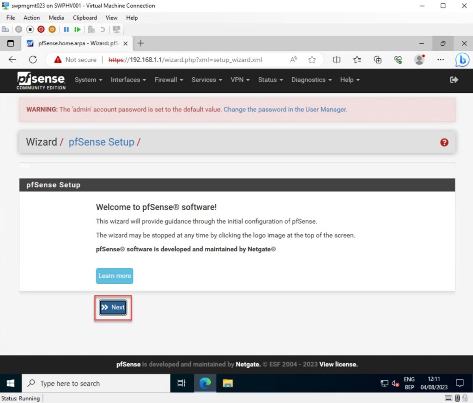Pause the virtual machine
This screenshot has width=473, height=403.
pyautogui.click(x=66, y=29)
